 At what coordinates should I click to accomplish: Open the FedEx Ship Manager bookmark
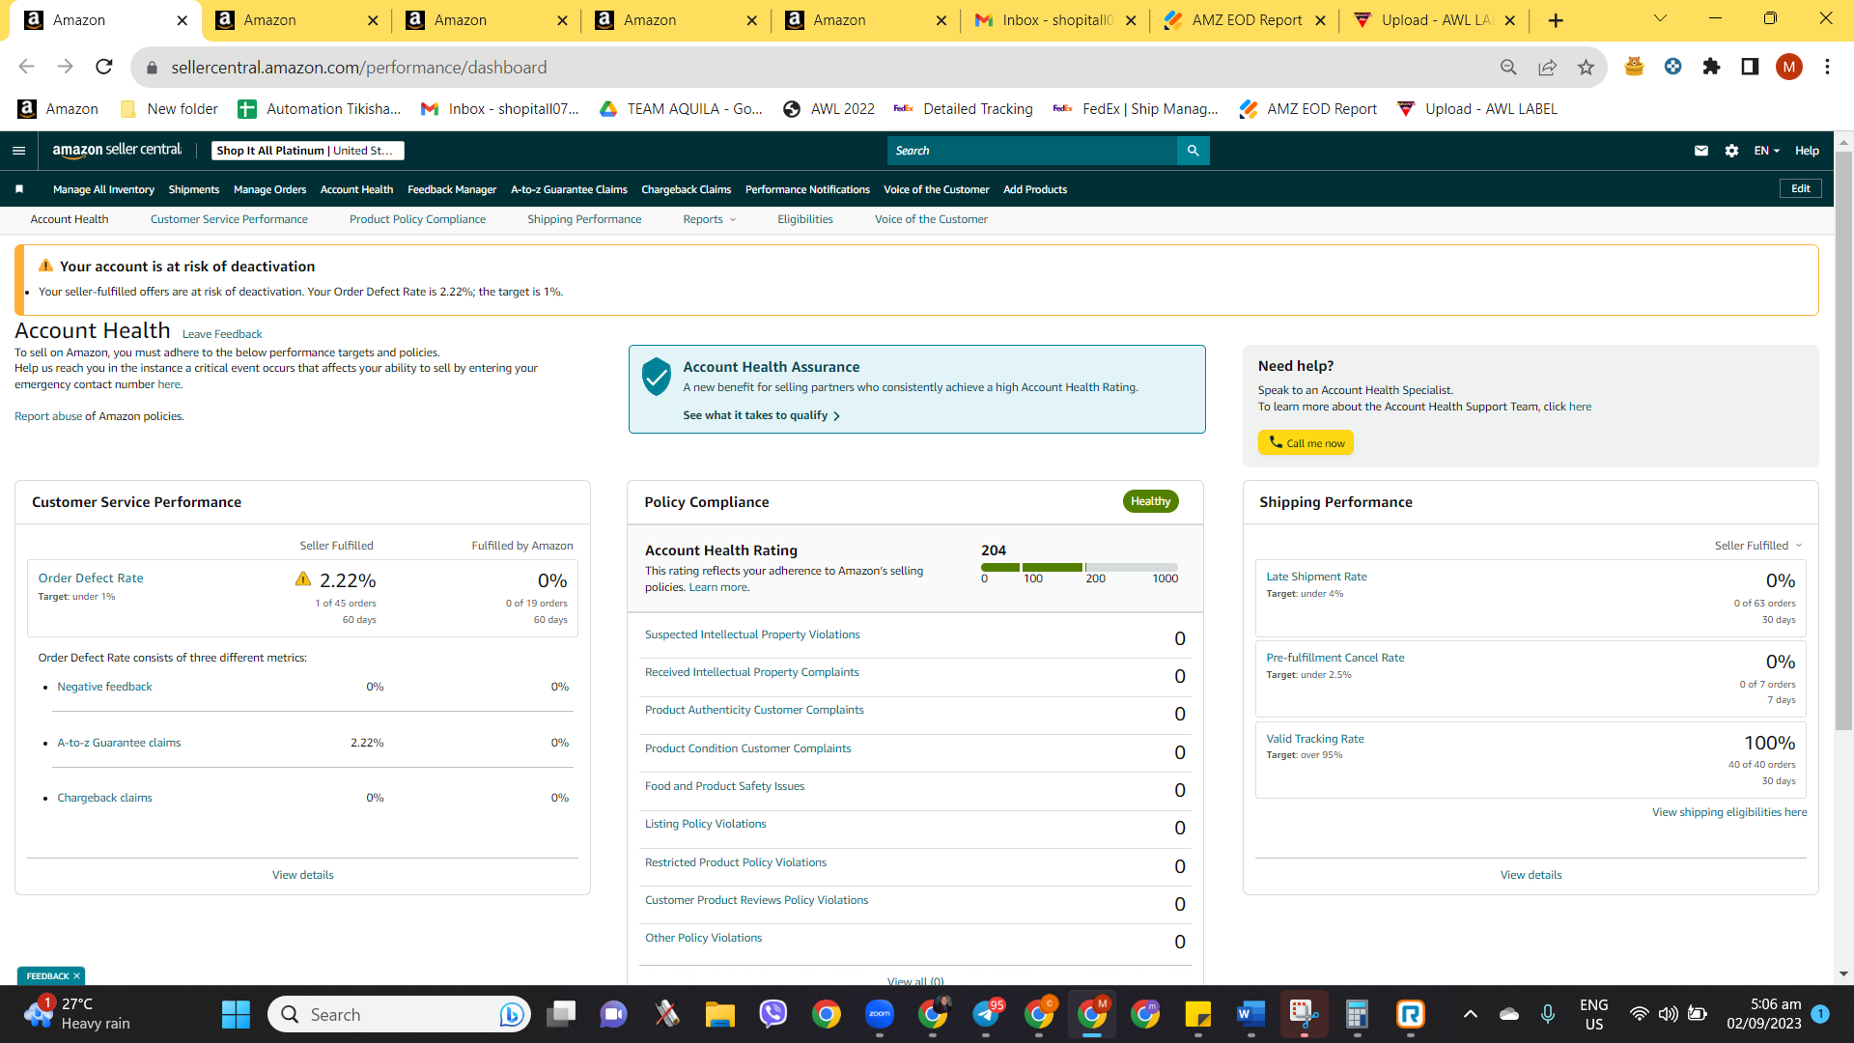click(x=1136, y=109)
